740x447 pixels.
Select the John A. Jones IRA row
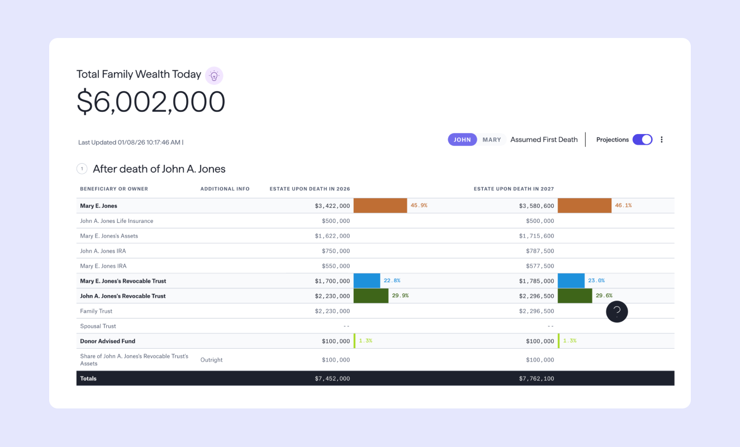point(376,251)
